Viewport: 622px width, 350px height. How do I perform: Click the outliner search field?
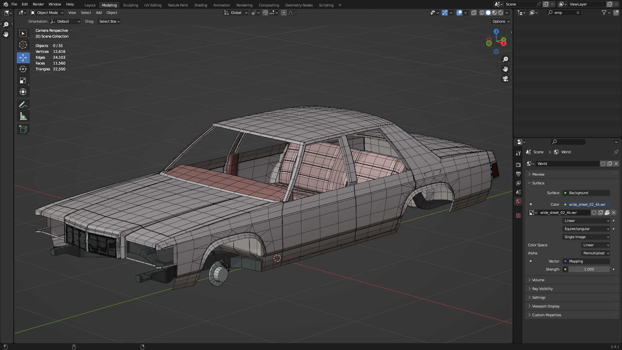(x=564, y=13)
